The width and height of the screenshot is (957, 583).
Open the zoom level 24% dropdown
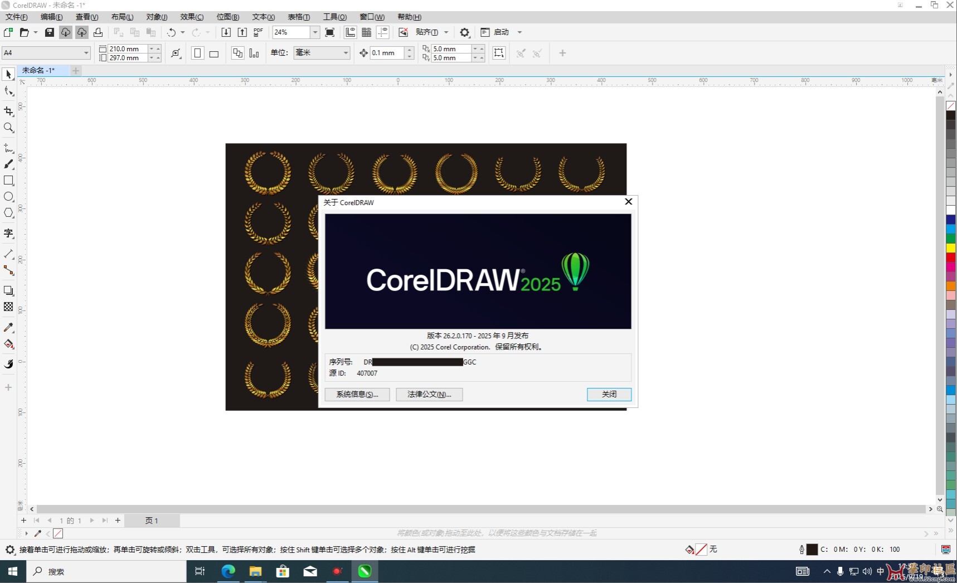click(315, 32)
